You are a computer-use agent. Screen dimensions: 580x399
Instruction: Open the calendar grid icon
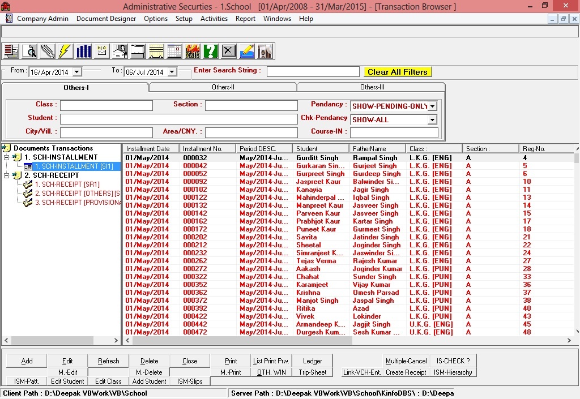(174, 51)
